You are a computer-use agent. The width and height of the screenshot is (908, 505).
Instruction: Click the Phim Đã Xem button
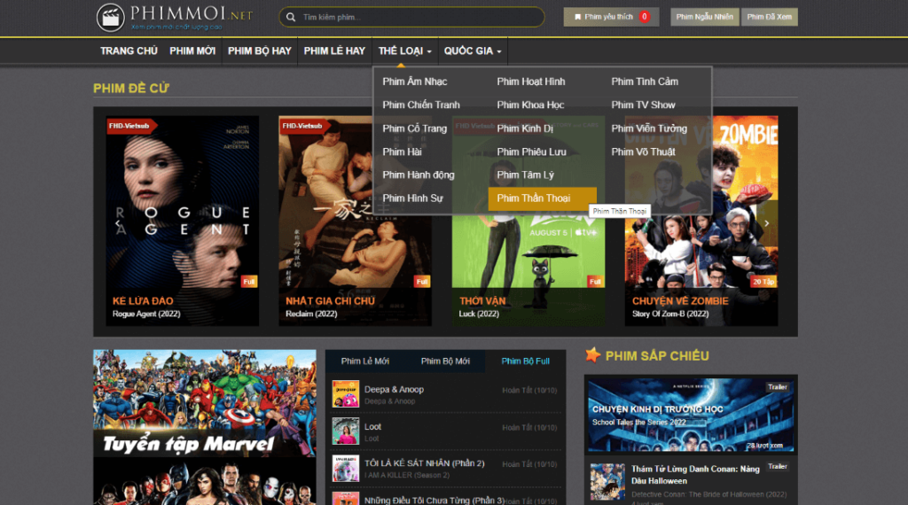[x=769, y=17]
